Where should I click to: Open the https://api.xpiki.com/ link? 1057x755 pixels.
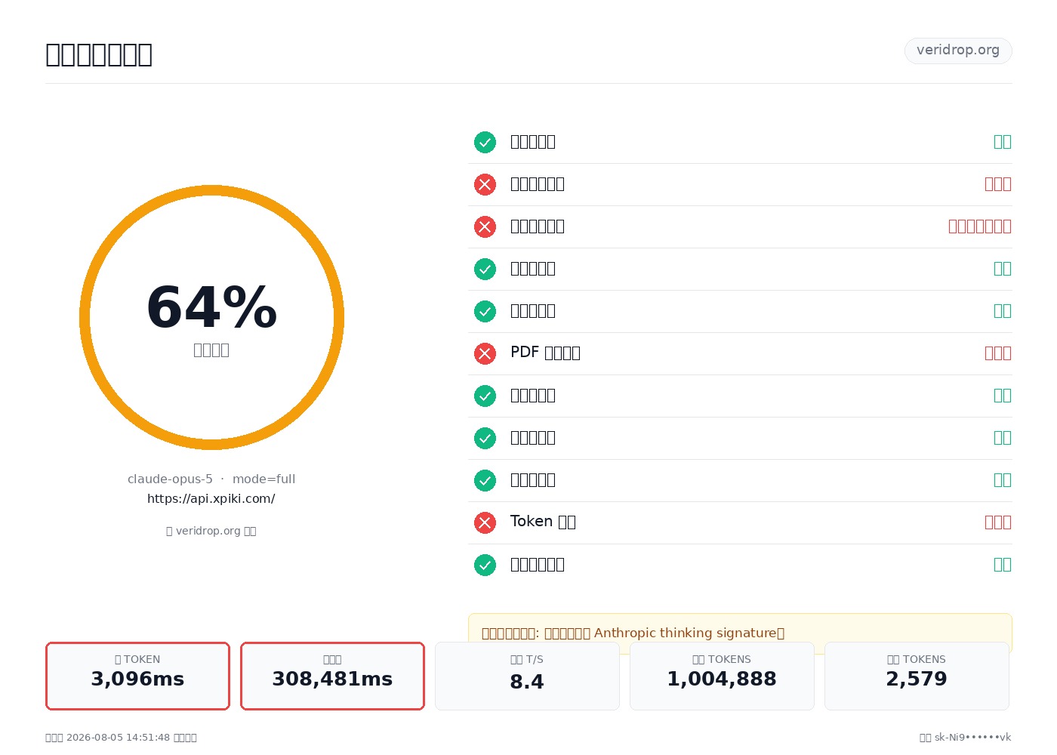click(211, 499)
